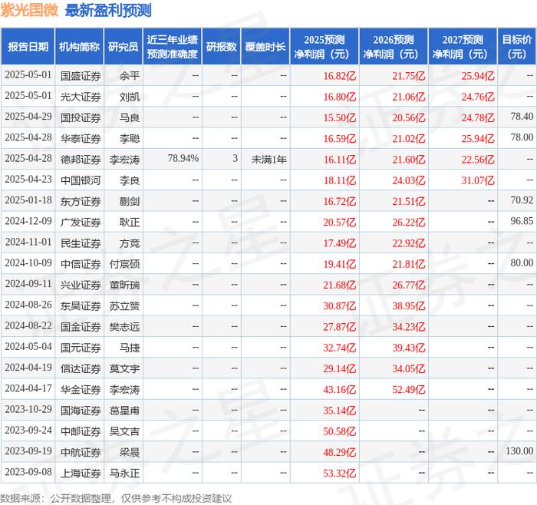Image resolution: width=537 pixels, height=505 pixels.
Task: Click analyst name 马永正
Action: 124,473
